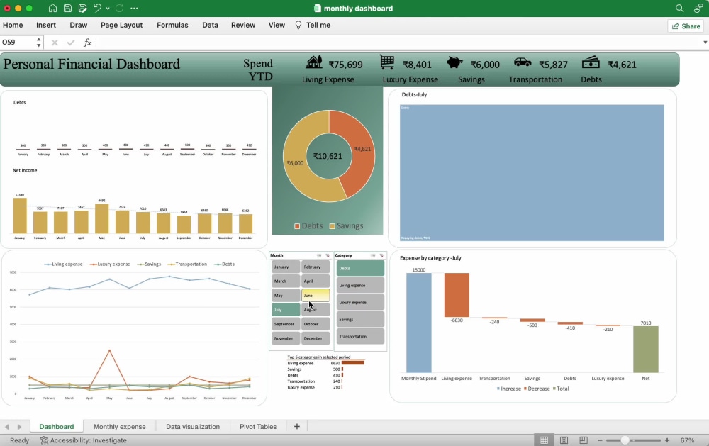Open the overflow menu (ellipsis) in the title bar
The image size is (709, 446).
point(134,9)
